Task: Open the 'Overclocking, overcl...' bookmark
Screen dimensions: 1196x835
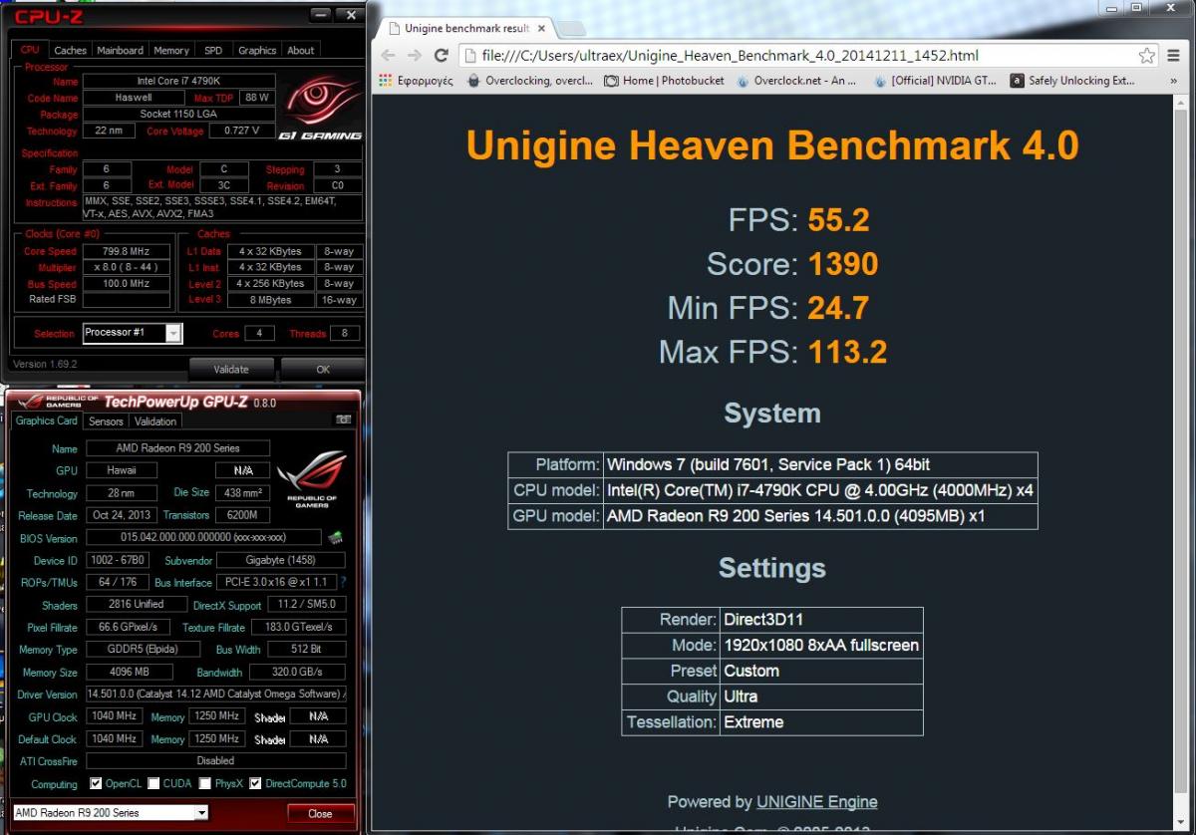Action: (x=529, y=81)
